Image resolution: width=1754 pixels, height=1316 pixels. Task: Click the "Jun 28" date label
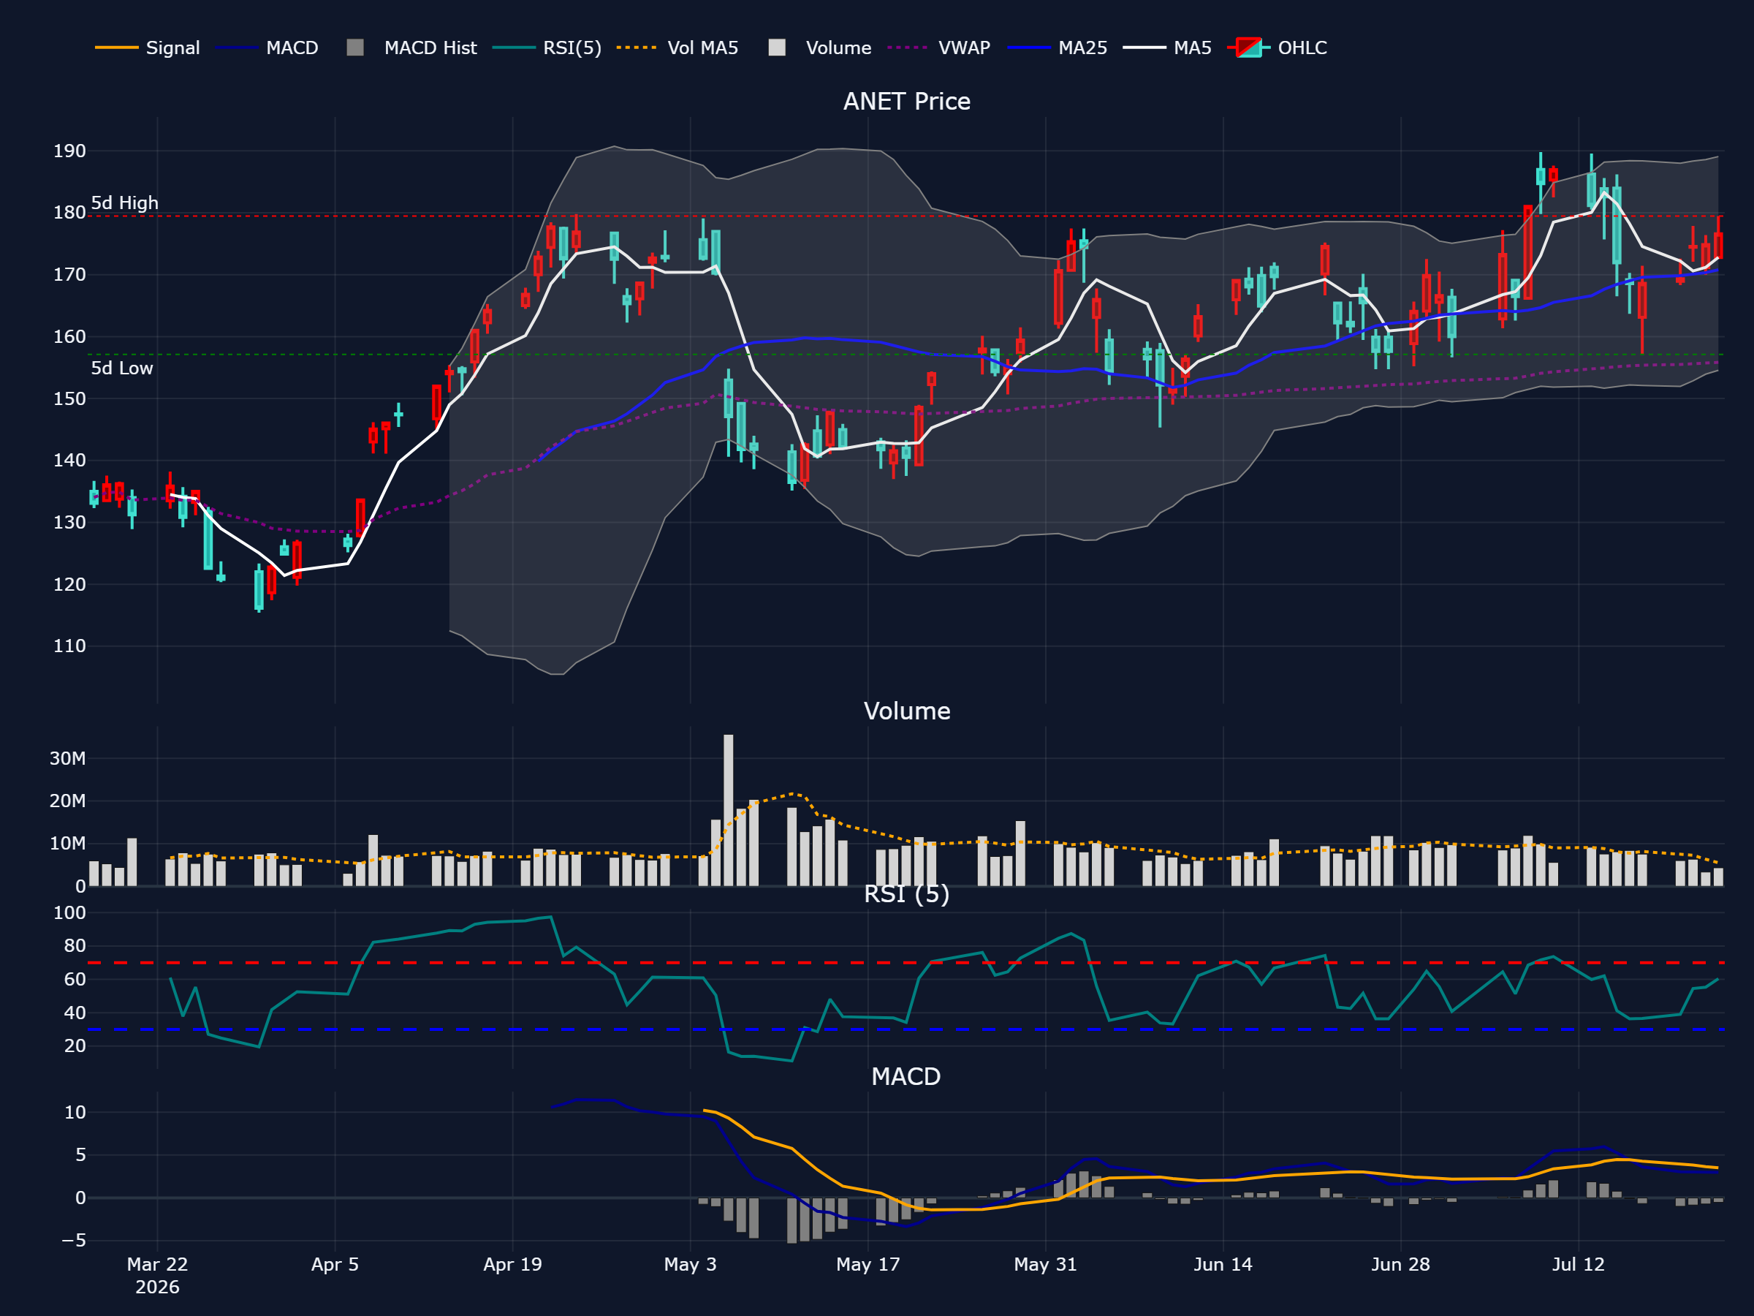point(1400,1263)
